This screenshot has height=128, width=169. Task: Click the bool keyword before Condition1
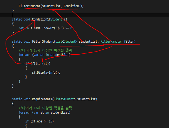27,19
